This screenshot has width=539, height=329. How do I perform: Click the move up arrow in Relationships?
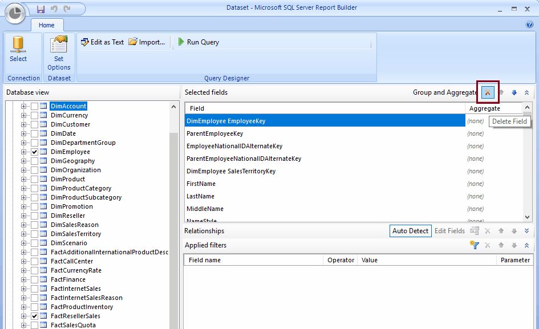click(x=501, y=231)
